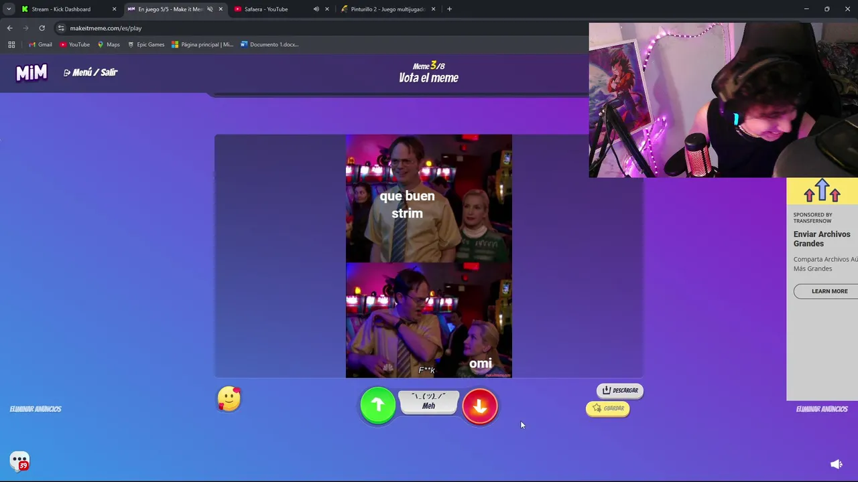View site information icon in address bar

point(61,28)
